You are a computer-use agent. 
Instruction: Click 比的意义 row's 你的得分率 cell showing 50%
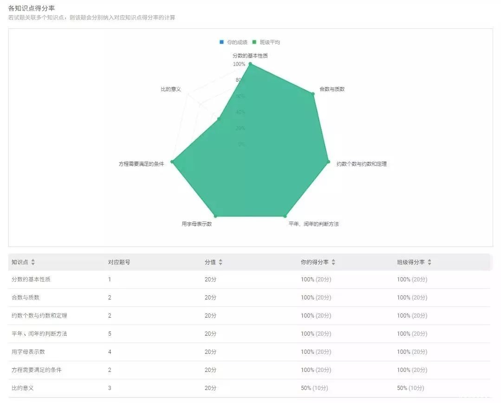(x=316, y=388)
